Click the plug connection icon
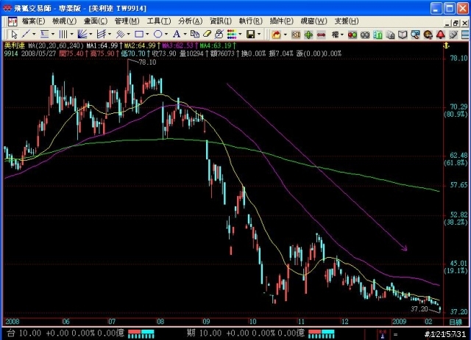 point(453,35)
